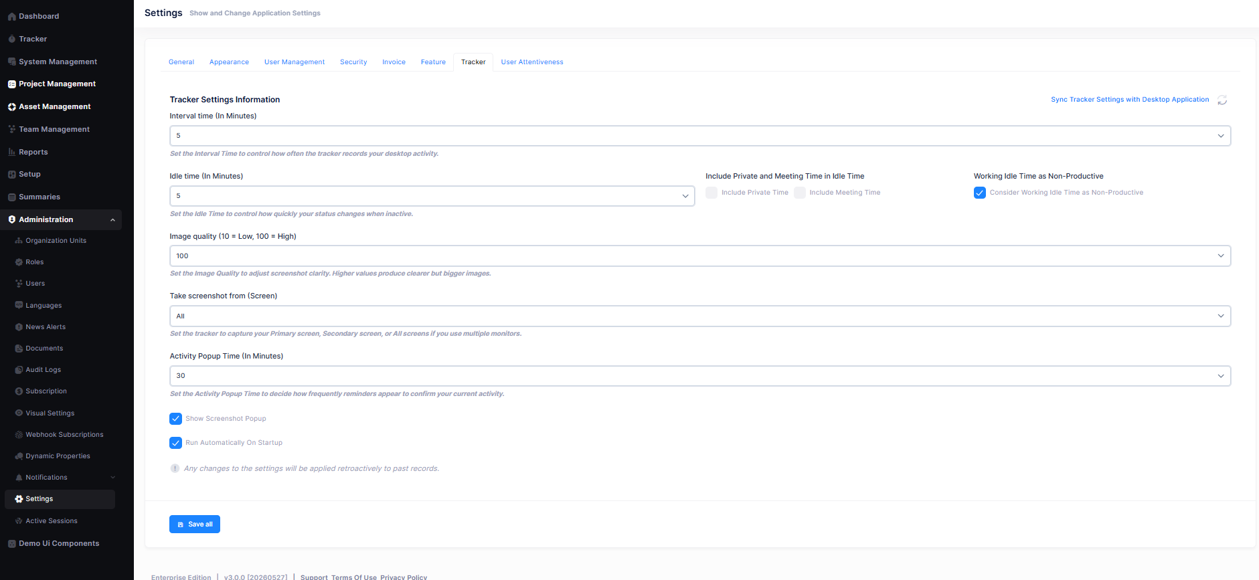Image resolution: width=1259 pixels, height=580 pixels.
Task: Click the Save all button
Action: click(195, 524)
